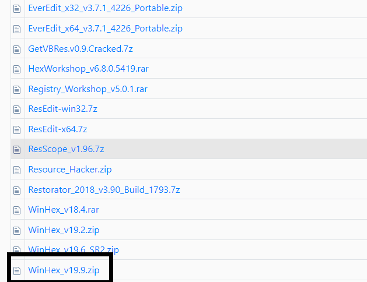367x282 pixels.
Task: Open HexWorkshop_v6.8.0.5419.rar file link
Action: click(89, 69)
